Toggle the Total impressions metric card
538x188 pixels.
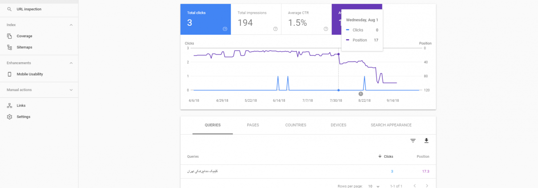click(x=256, y=19)
